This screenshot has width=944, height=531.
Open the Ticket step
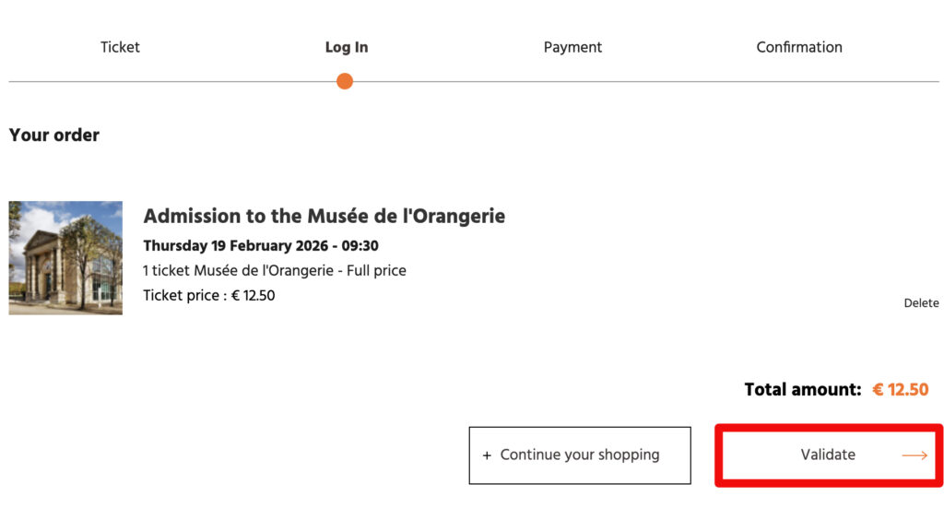click(120, 47)
